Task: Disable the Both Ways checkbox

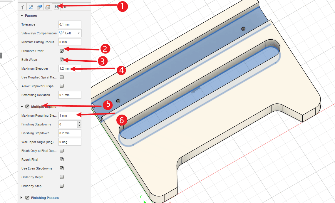Action: pyautogui.click(x=62, y=60)
